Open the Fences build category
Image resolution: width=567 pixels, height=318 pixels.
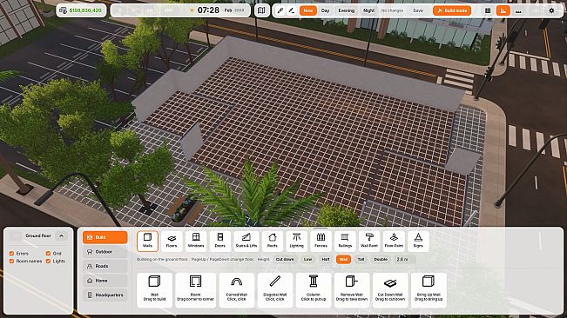[x=321, y=241]
